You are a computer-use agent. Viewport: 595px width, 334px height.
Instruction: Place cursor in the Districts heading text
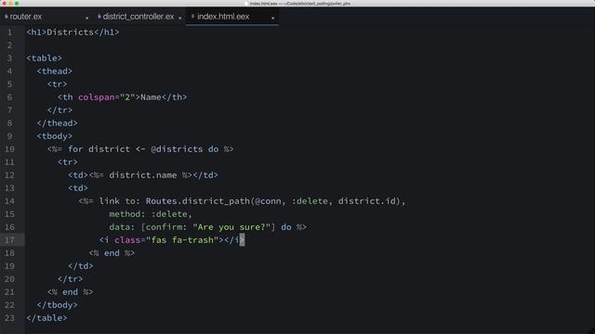(71, 32)
